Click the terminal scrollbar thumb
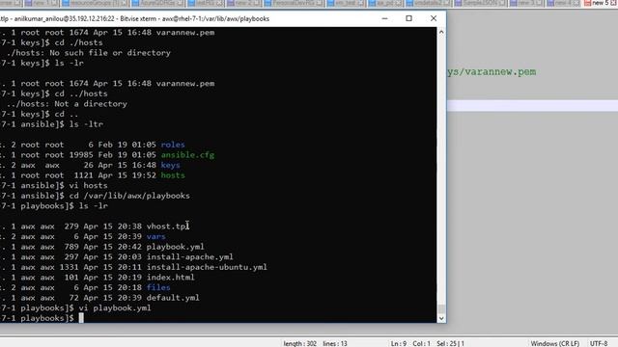The height and width of the screenshot is (347, 618). (x=441, y=308)
